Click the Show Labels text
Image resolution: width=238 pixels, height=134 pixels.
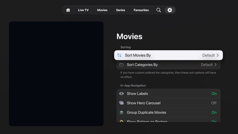coord(137,94)
